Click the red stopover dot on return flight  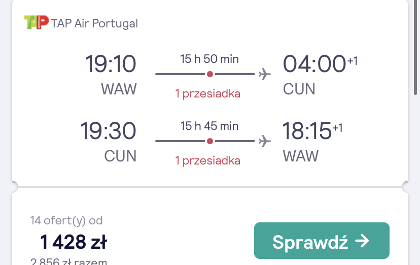210,141
